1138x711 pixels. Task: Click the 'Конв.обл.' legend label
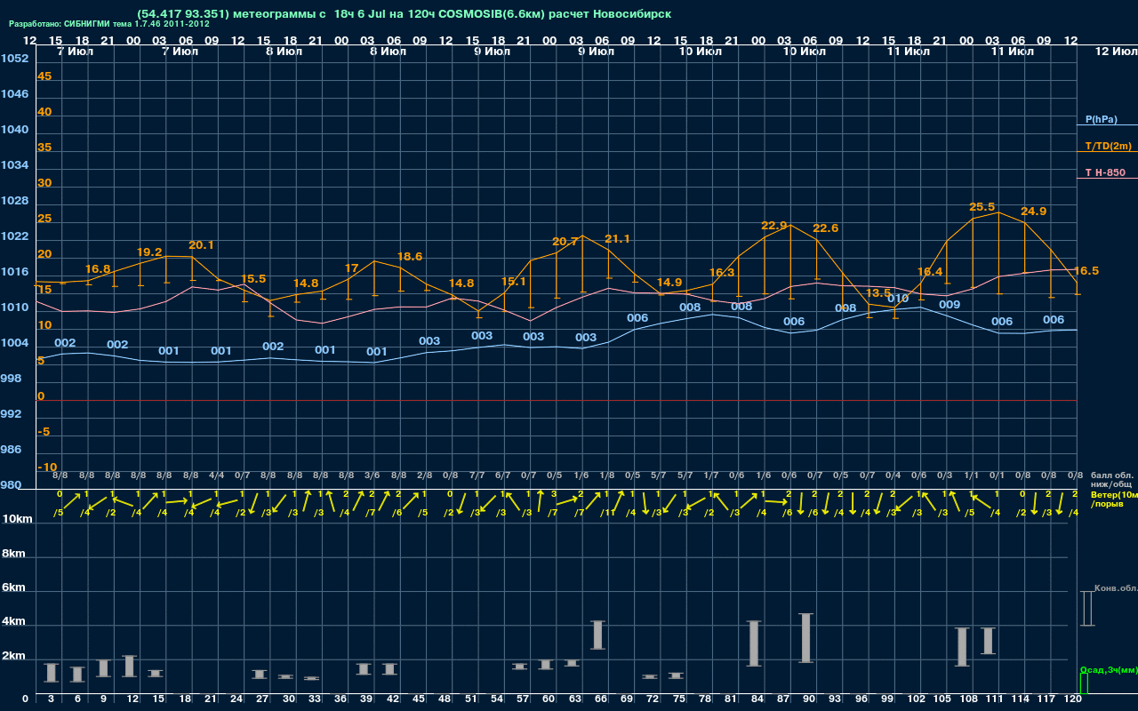(x=1116, y=588)
